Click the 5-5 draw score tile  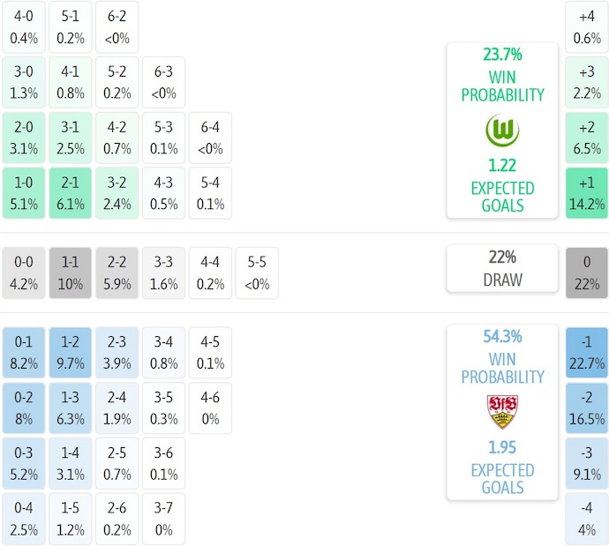coord(256,273)
